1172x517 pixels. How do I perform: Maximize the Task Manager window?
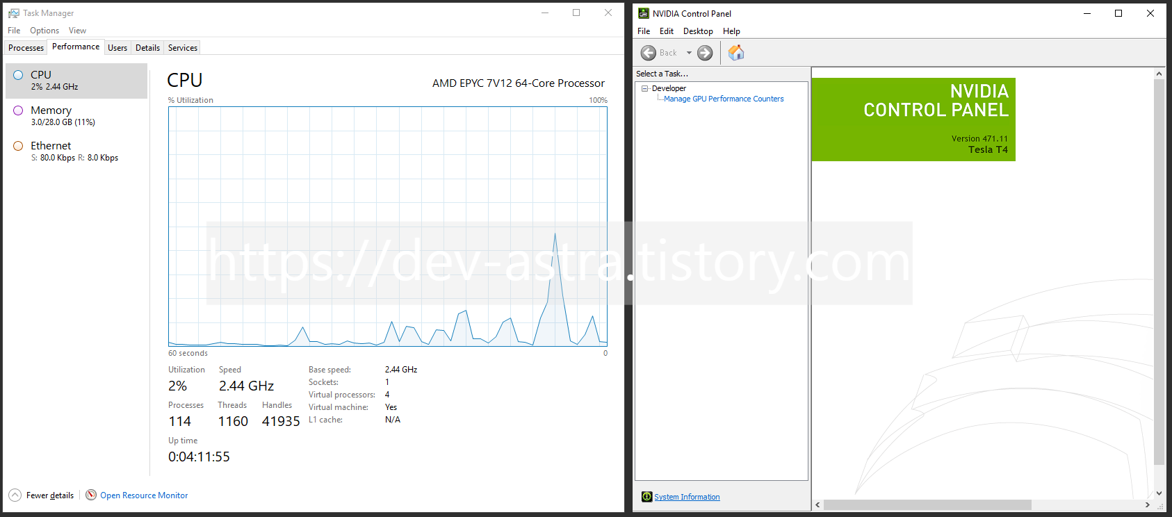(x=576, y=13)
